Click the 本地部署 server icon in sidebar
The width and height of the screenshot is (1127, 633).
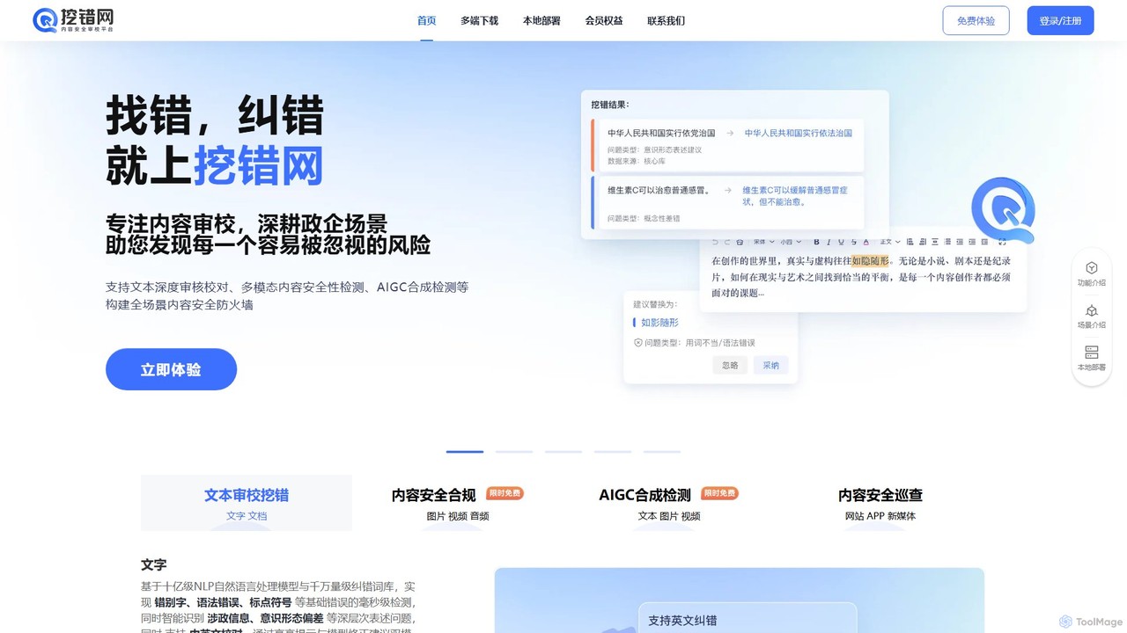click(1091, 352)
